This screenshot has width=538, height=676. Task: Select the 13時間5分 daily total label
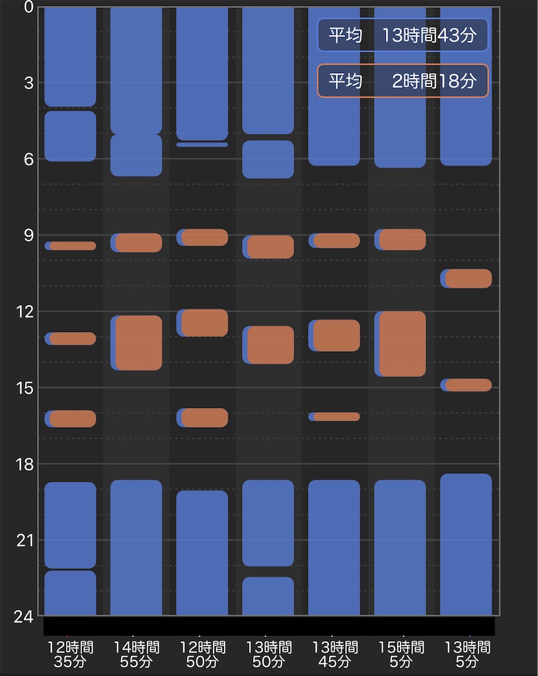467,654
